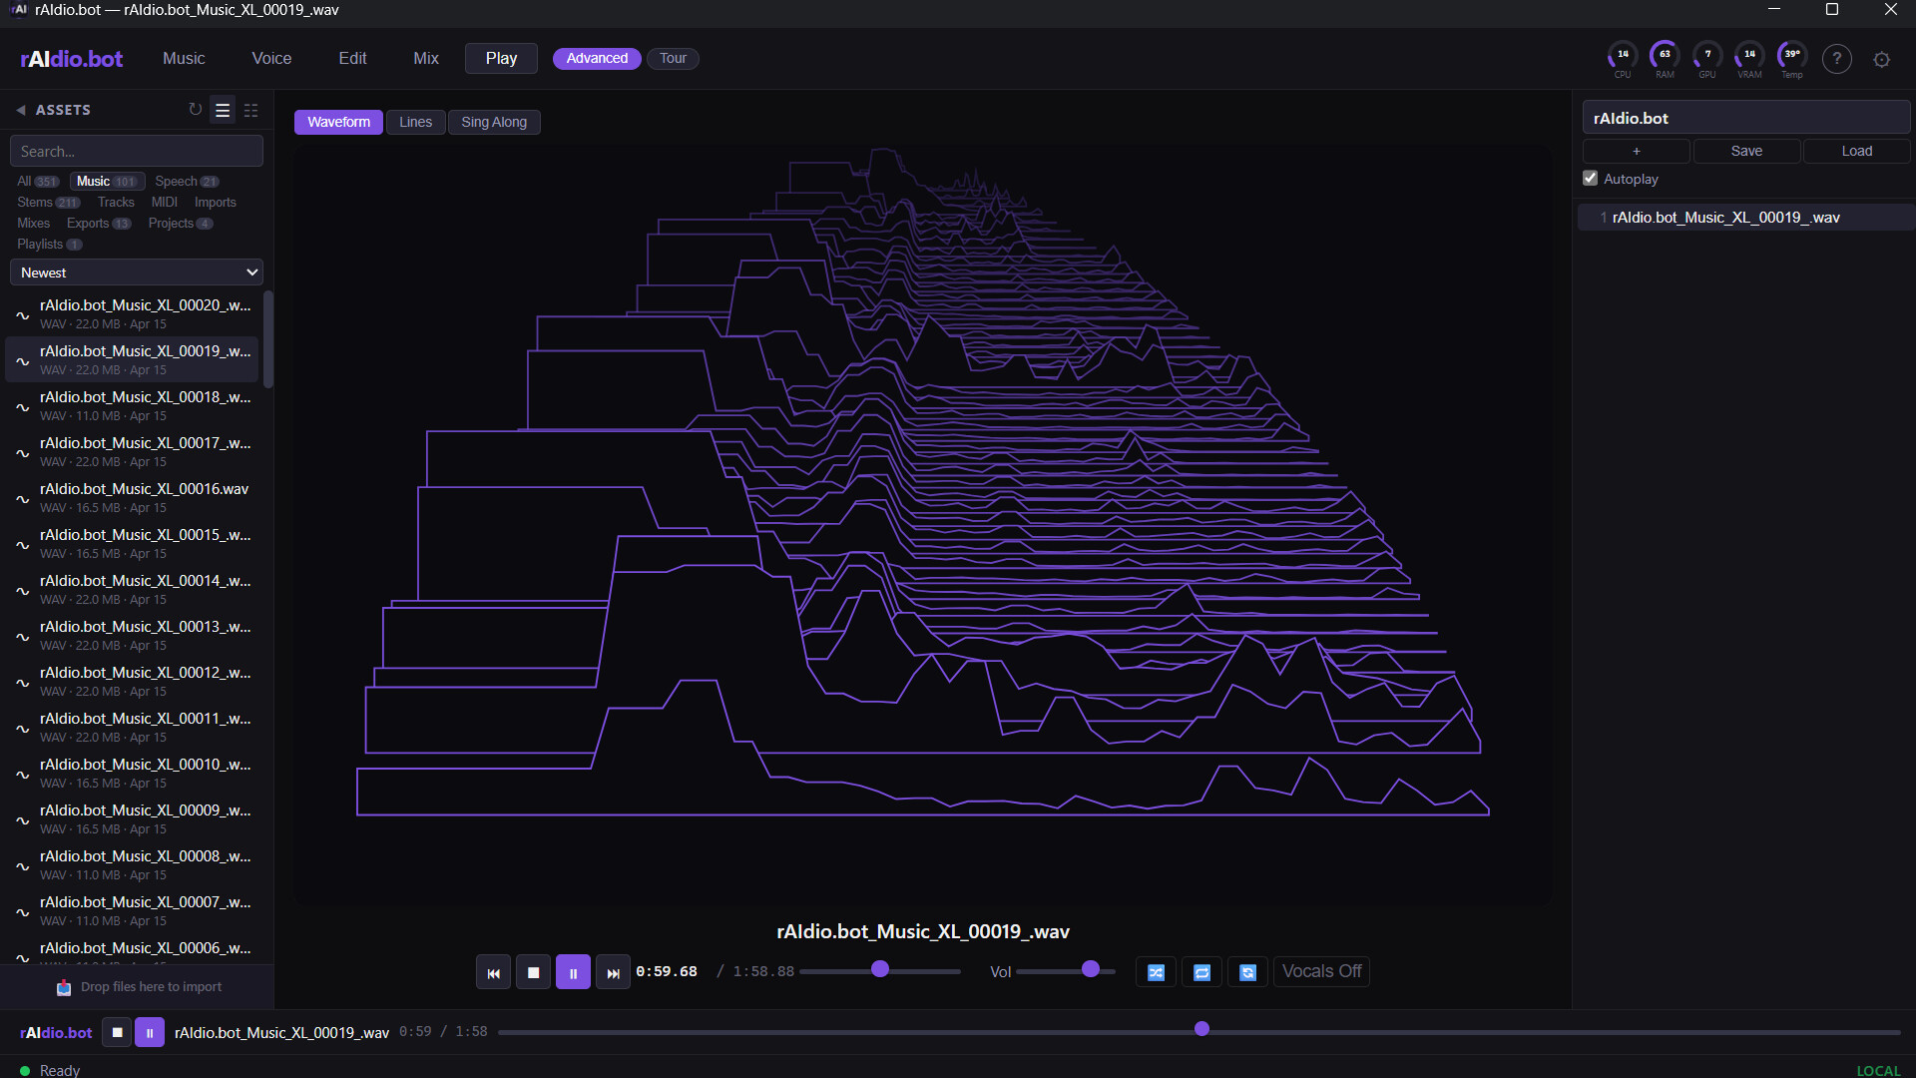Filter assets by Music
Viewport: 1916px width, 1078px height.
point(108,181)
